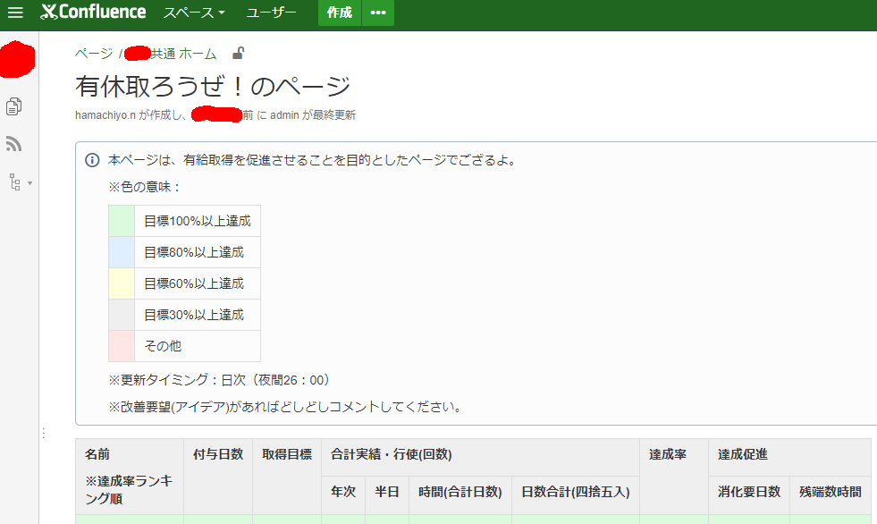877x524 pixels.
Task: Click the ※達成率ランキング順 note
Action: pos(130,490)
